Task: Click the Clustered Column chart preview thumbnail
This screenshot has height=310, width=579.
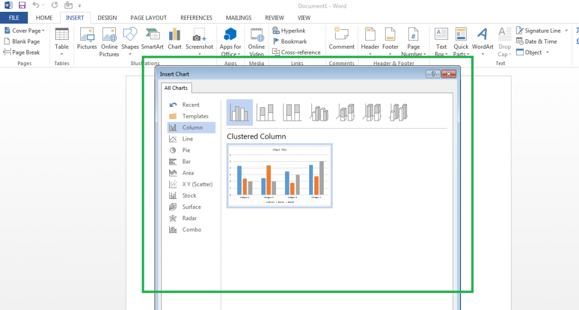Action: [x=279, y=176]
